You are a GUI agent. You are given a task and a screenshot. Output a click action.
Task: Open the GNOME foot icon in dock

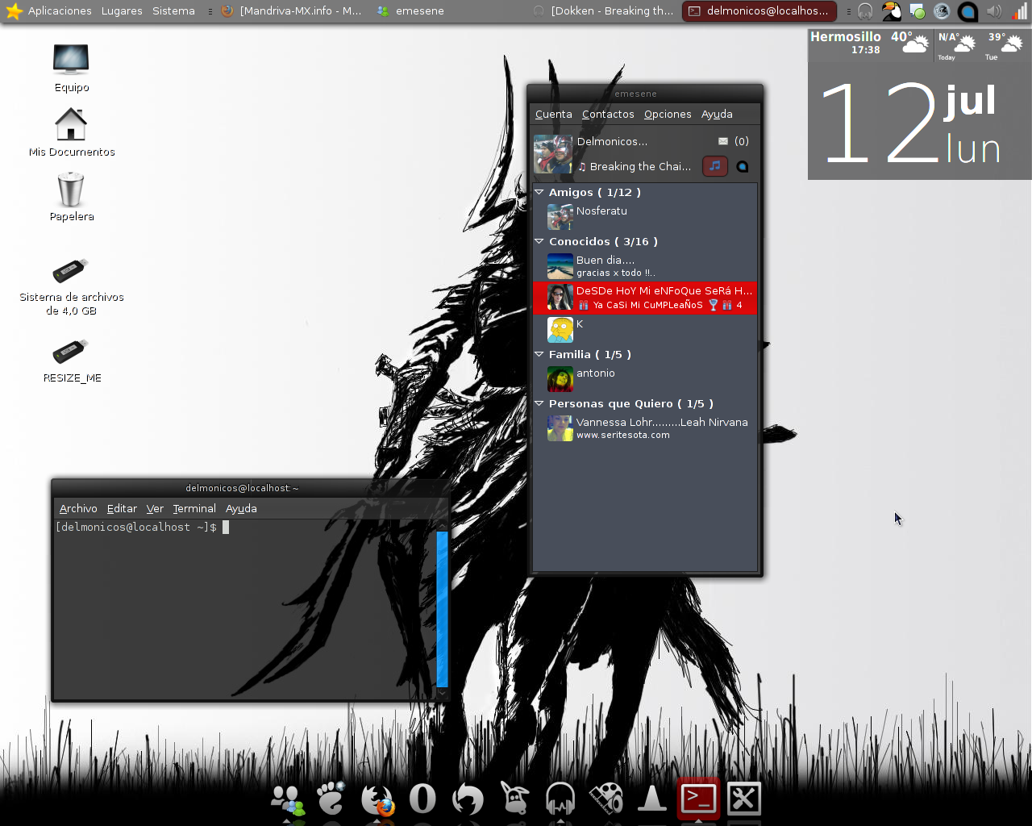pyautogui.click(x=331, y=799)
